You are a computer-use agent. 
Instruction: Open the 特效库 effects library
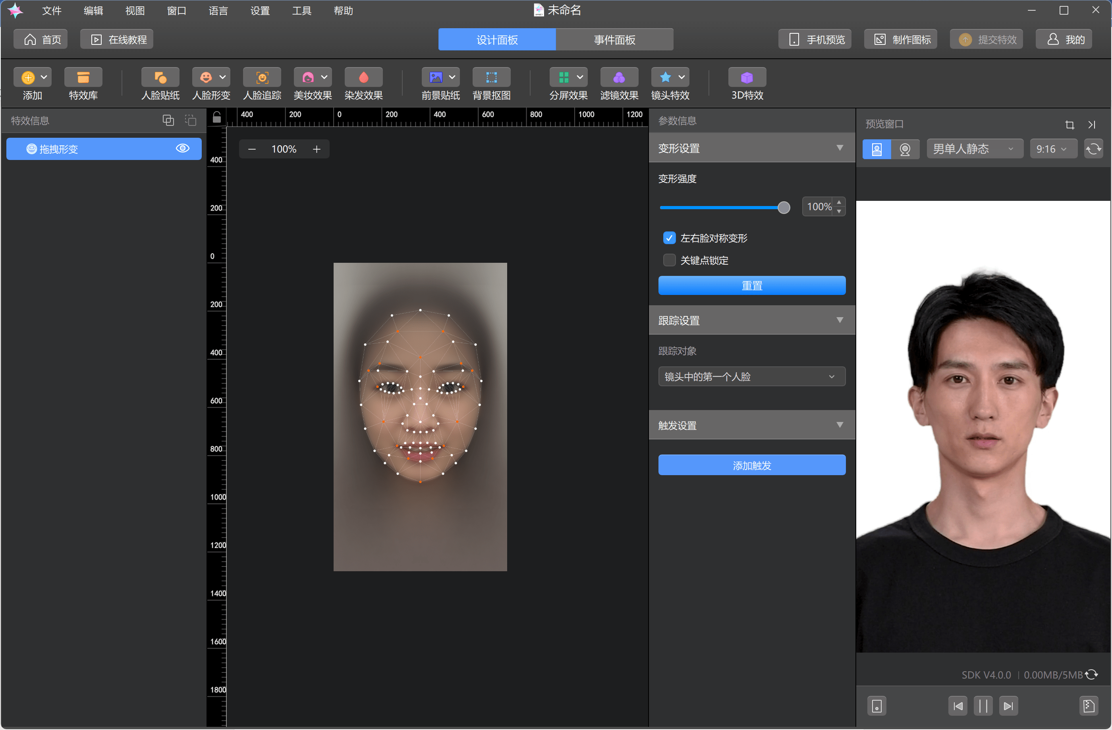[x=83, y=77]
